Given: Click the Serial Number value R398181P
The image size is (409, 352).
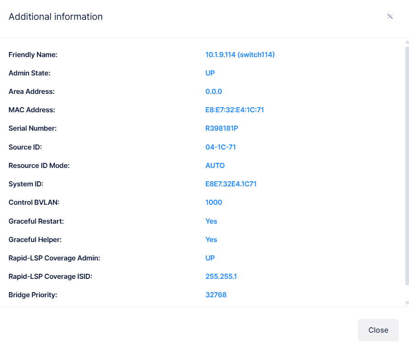Looking at the screenshot, I should pyautogui.click(x=221, y=128).
